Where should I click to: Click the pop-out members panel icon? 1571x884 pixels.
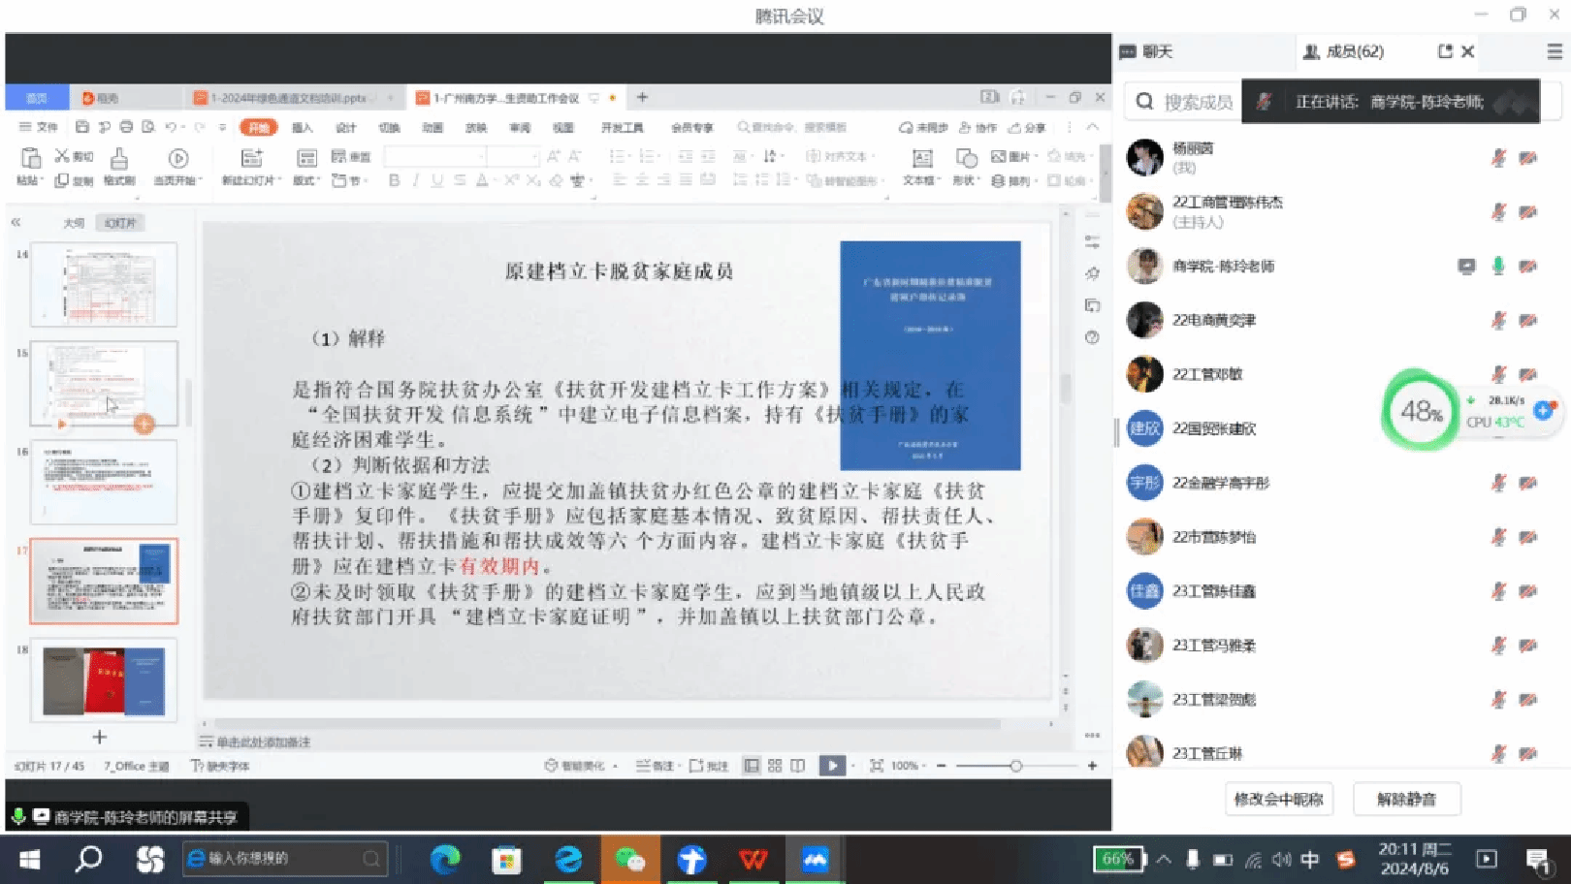[x=1444, y=51]
